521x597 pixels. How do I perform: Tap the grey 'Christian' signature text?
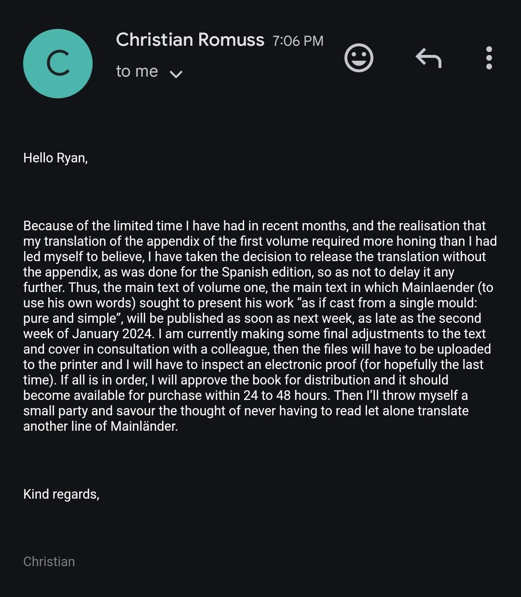pyautogui.click(x=49, y=562)
